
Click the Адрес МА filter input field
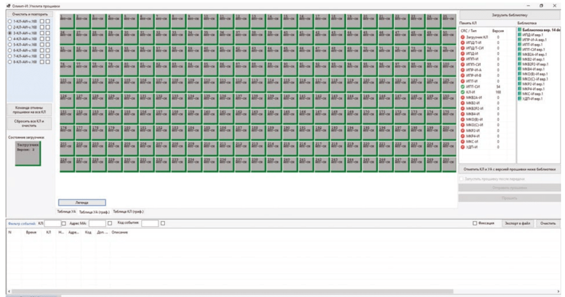(x=97, y=223)
